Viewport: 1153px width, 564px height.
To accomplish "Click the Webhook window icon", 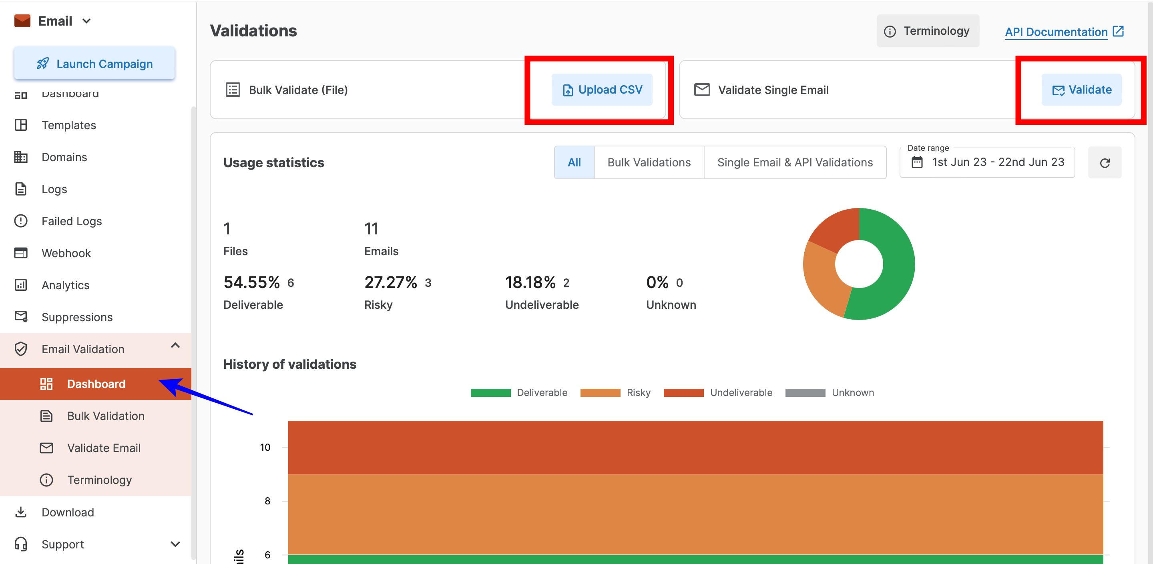I will click(x=21, y=253).
